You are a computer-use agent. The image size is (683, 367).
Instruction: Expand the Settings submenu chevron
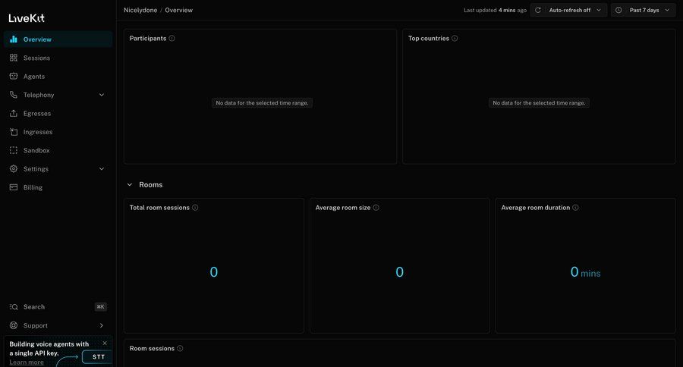pyautogui.click(x=102, y=169)
